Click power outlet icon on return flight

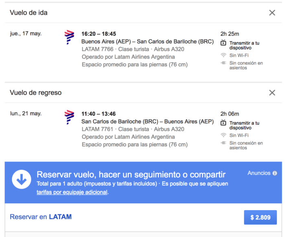223,143
